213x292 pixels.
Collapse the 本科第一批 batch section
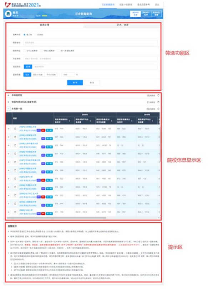8,109
